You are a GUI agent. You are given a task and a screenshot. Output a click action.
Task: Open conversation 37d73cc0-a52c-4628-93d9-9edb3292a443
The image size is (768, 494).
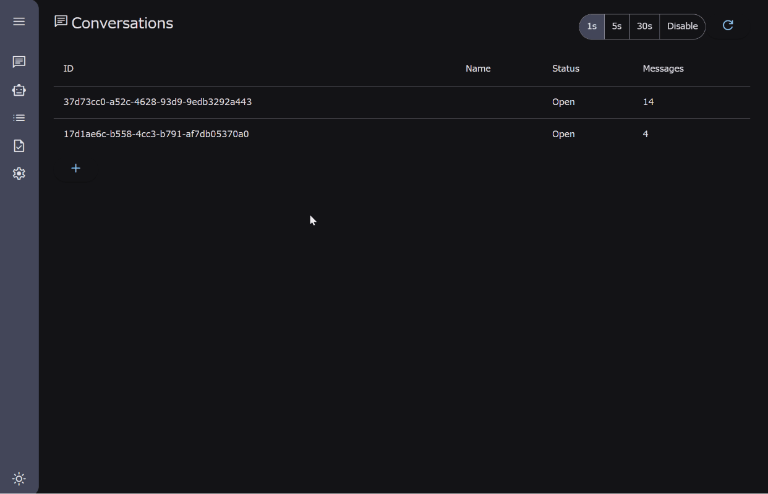click(x=402, y=102)
